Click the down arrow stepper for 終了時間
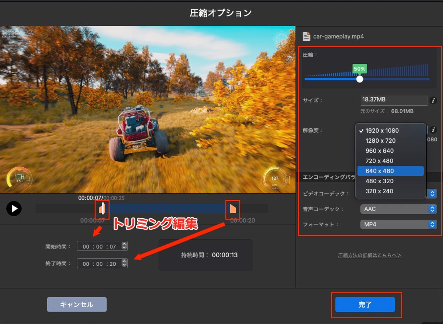Image resolution: width=443 pixels, height=324 pixels. [x=124, y=265]
